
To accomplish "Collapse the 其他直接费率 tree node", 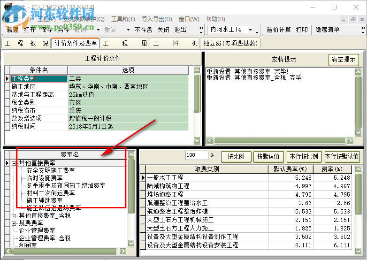I will pyautogui.click(x=14, y=163).
